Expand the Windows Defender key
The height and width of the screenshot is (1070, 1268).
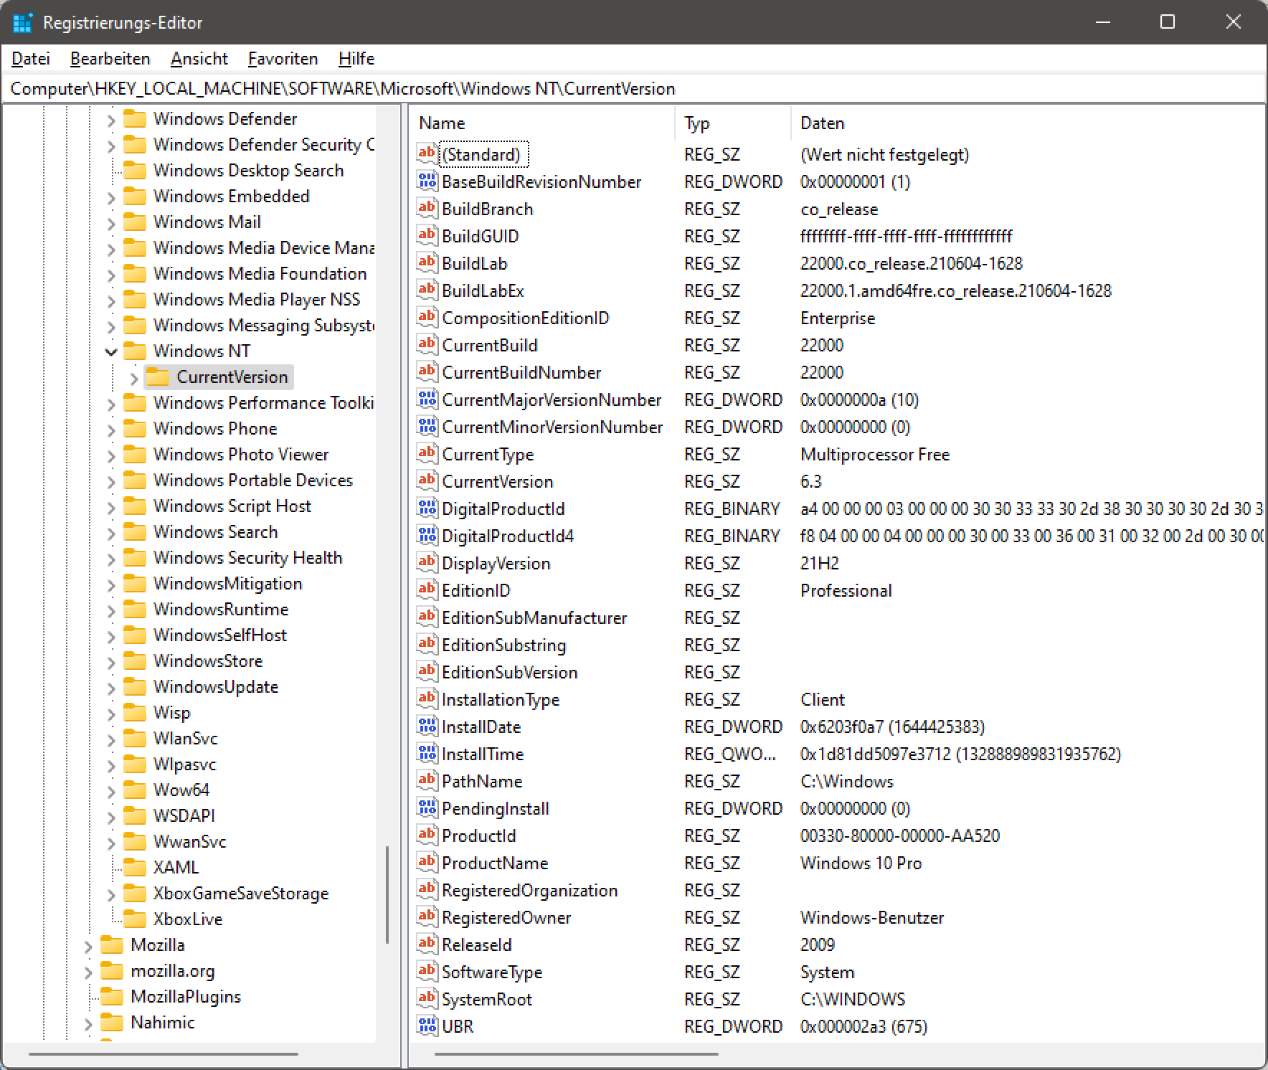(111, 119)
